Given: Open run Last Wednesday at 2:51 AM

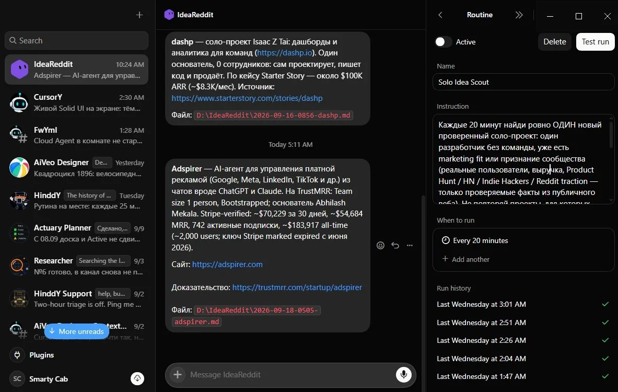Looking at the screenshot, I should tap(523, 322).
